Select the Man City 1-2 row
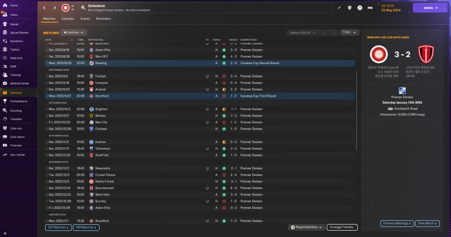 [200, 122]
